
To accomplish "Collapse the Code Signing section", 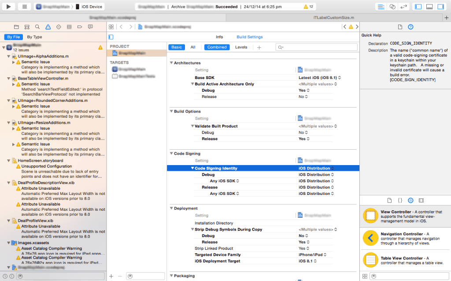I will 171,153.
